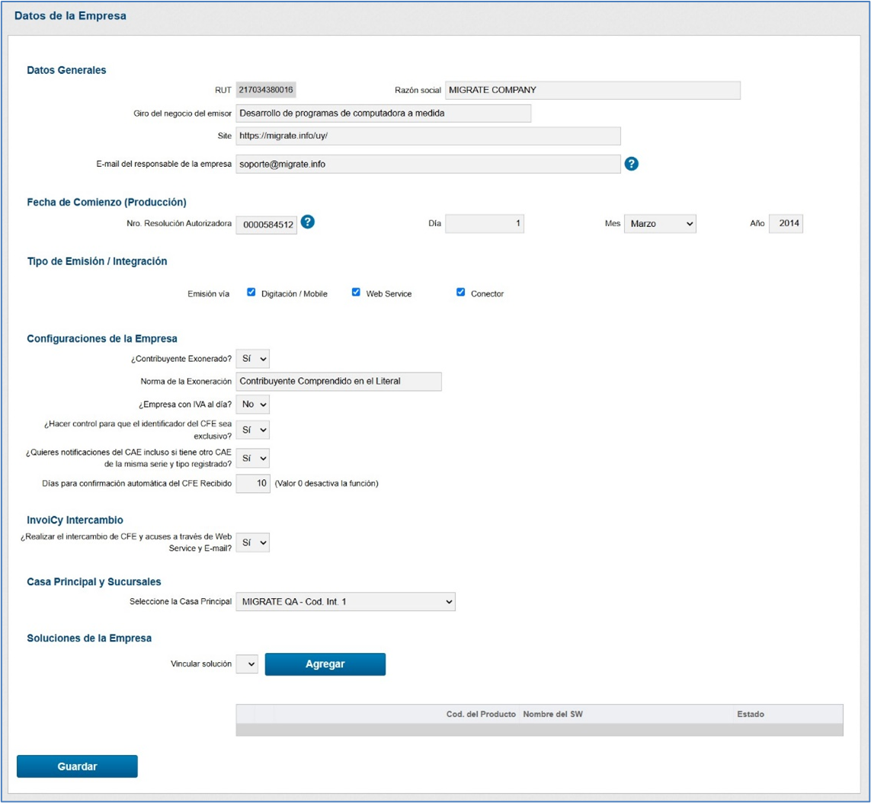Click the Guardar button
Image resolution: width=871 pixels, height=803 pixels.
(77, 766)
